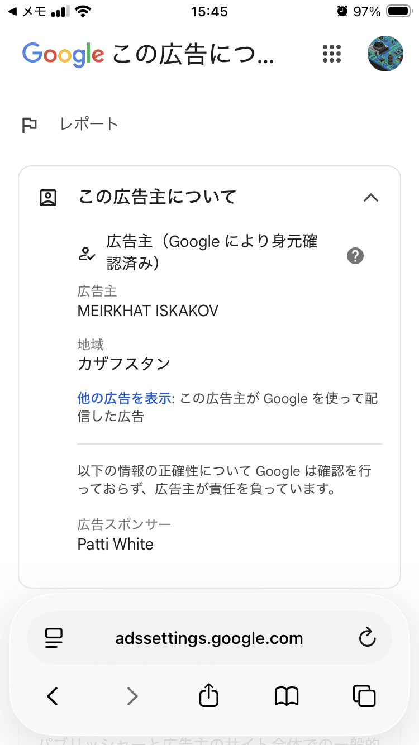This screenshot has height=745, width=419.
Task: Open the 他の広告を表示 link
Action: click(x=124, y=399)
